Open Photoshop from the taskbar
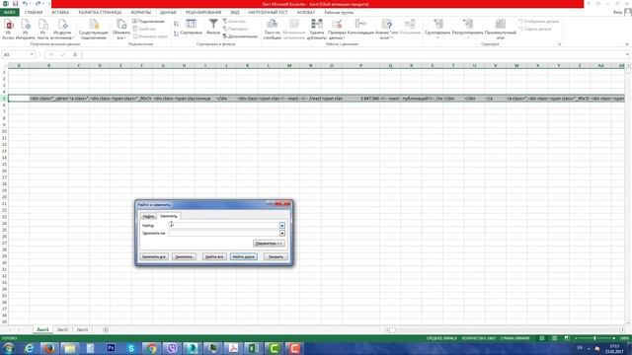This screenshot has height=355, width=632. pyautogui.click(x=111, y=348)
